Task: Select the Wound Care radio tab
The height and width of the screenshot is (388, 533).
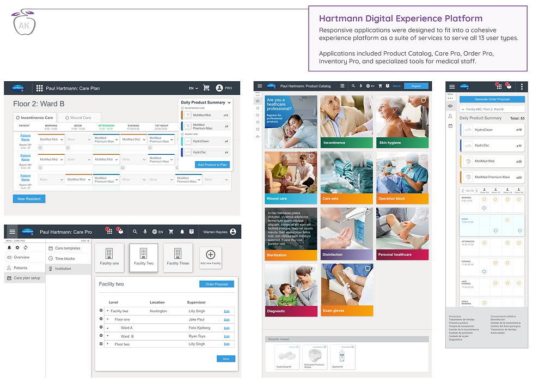Action: [78, 118]
